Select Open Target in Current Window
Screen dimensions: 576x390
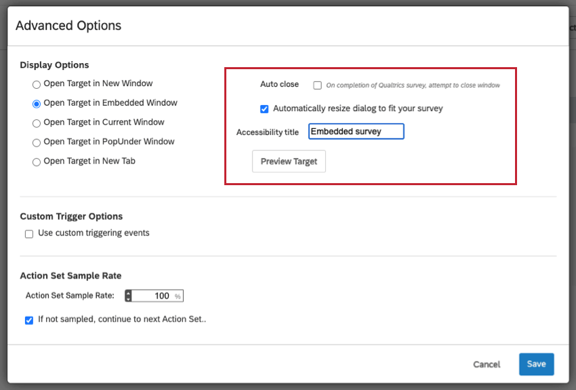point(37,123)
